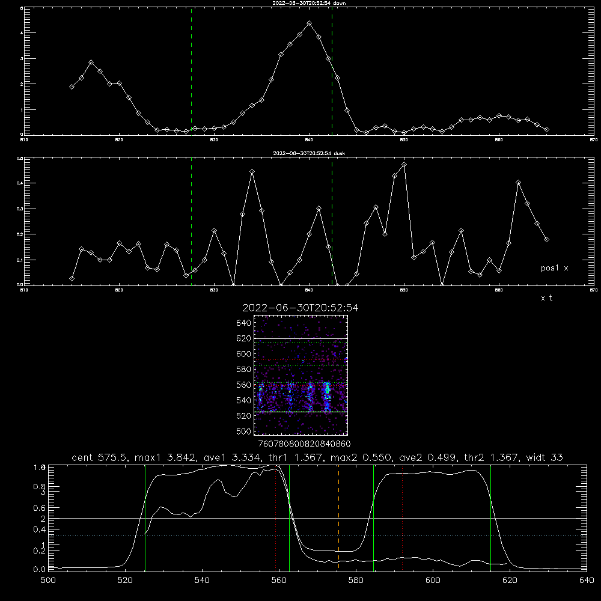Click the solid green line near 563 in bottom plot
The height and width of the screenshot is (601, 601).
[289, 518]
